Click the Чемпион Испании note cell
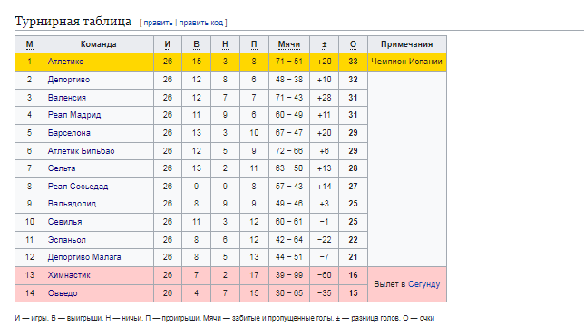Image resolution: width=584 pixels, height=335 pixels. coord(407,62)
